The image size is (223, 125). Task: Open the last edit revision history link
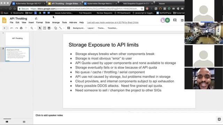coord(113,22)
